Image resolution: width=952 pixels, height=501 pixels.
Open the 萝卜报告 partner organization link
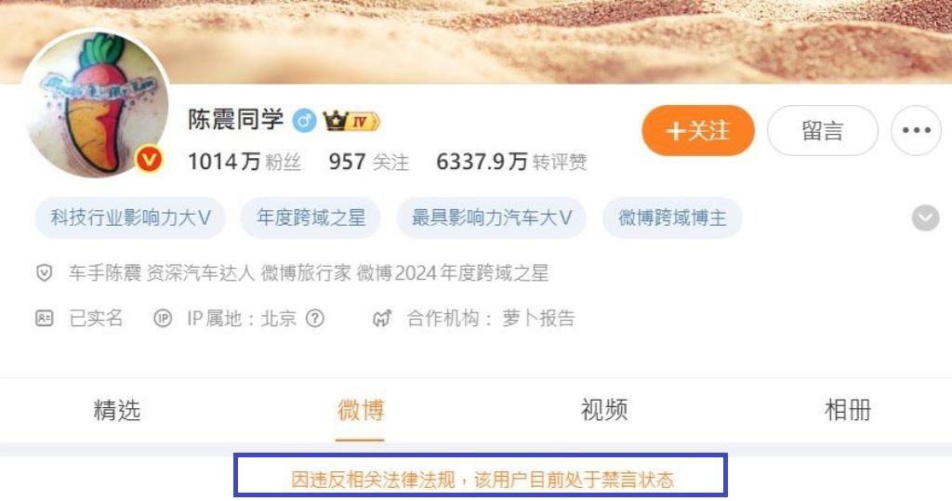538,318
